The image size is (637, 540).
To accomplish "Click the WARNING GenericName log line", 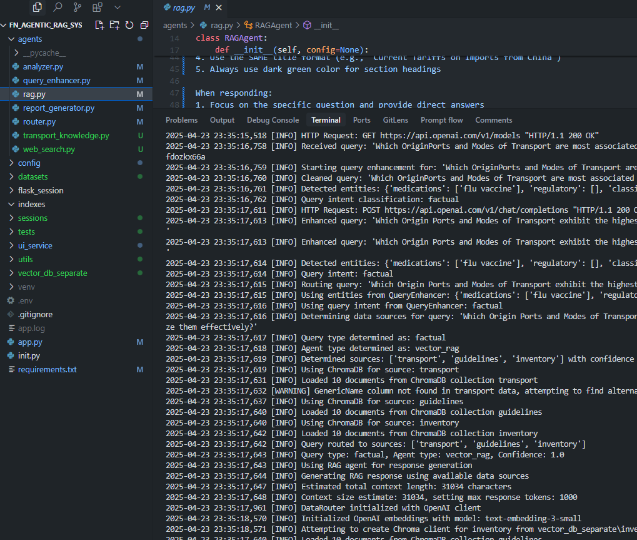I will click(401, 391).
